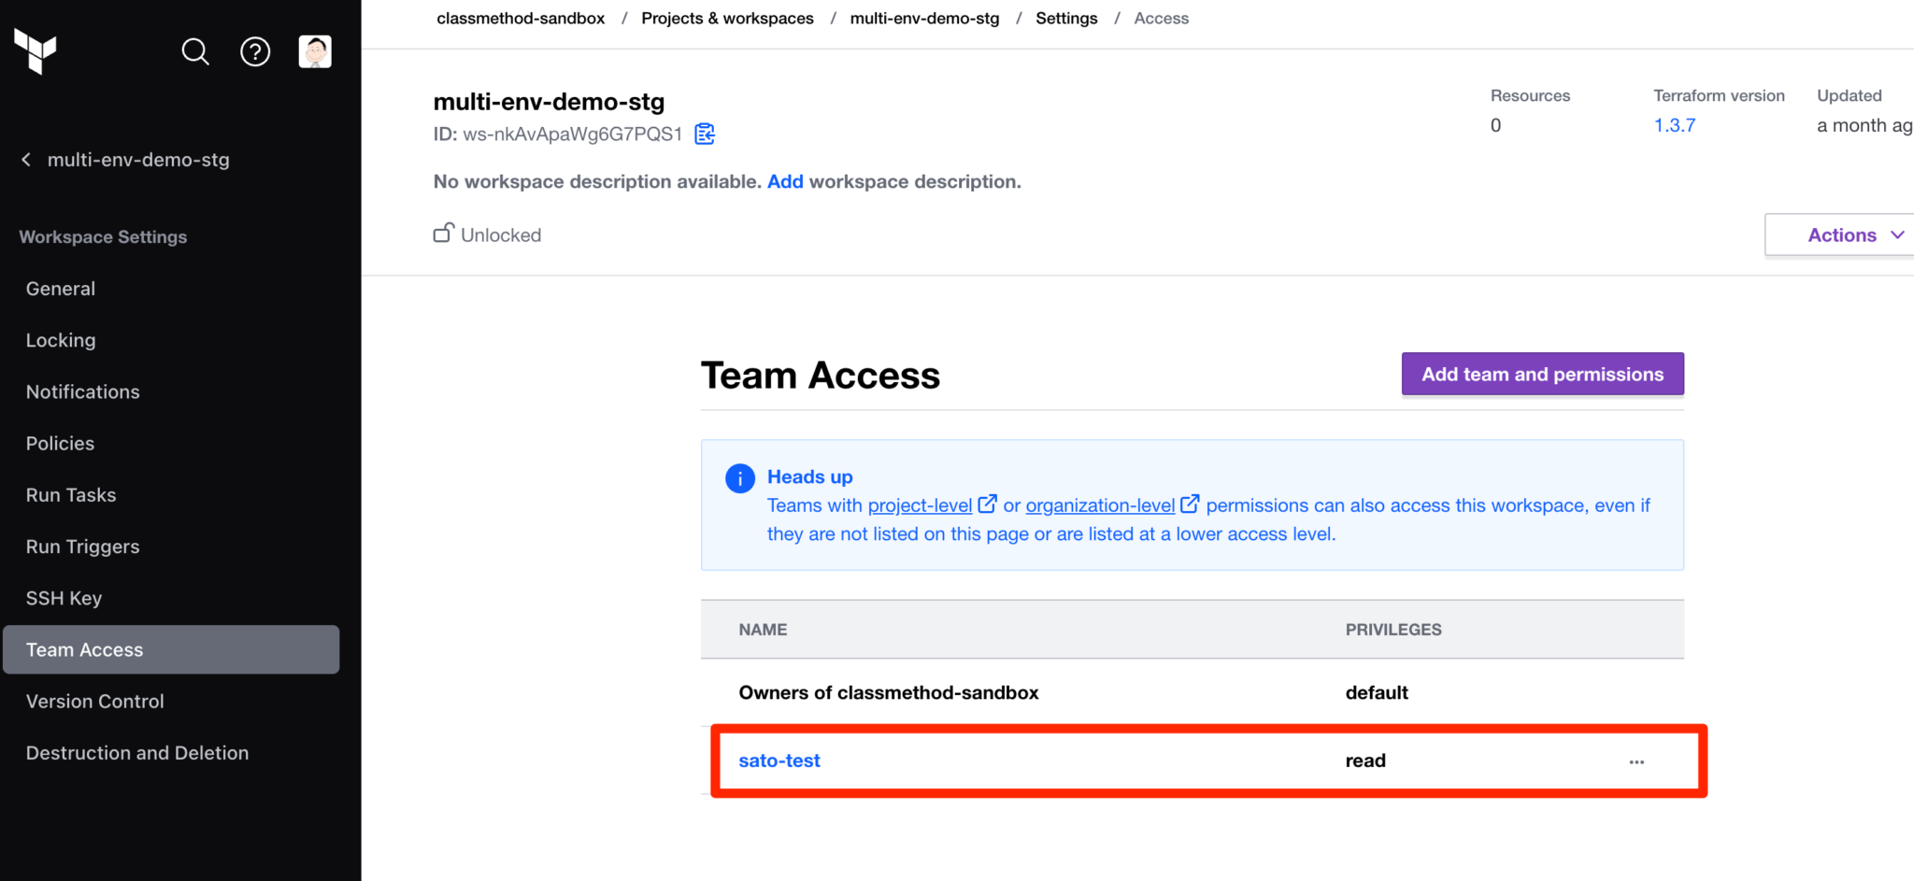1914x881 pixels.
Task: Click Add team and permissions
Action: (1542, 374)
